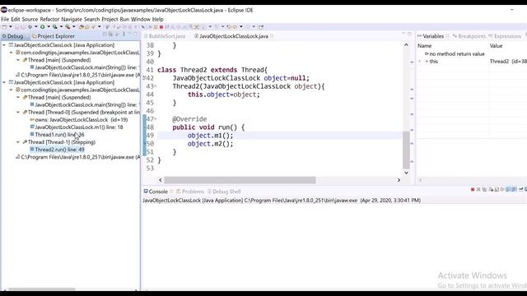This screenshot has height=296, width=527.
Task: Open the File menu
Action: click(5, 19)
